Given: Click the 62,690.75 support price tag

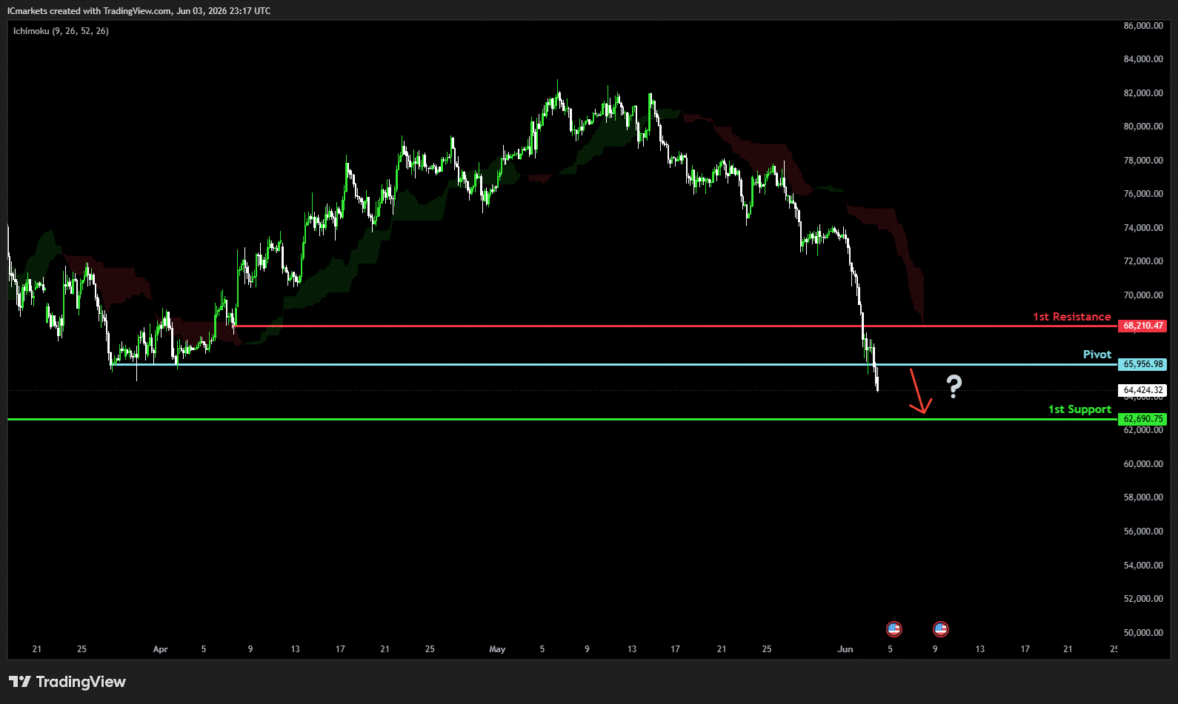Looking at the screenshot, I should (1142, 419).
